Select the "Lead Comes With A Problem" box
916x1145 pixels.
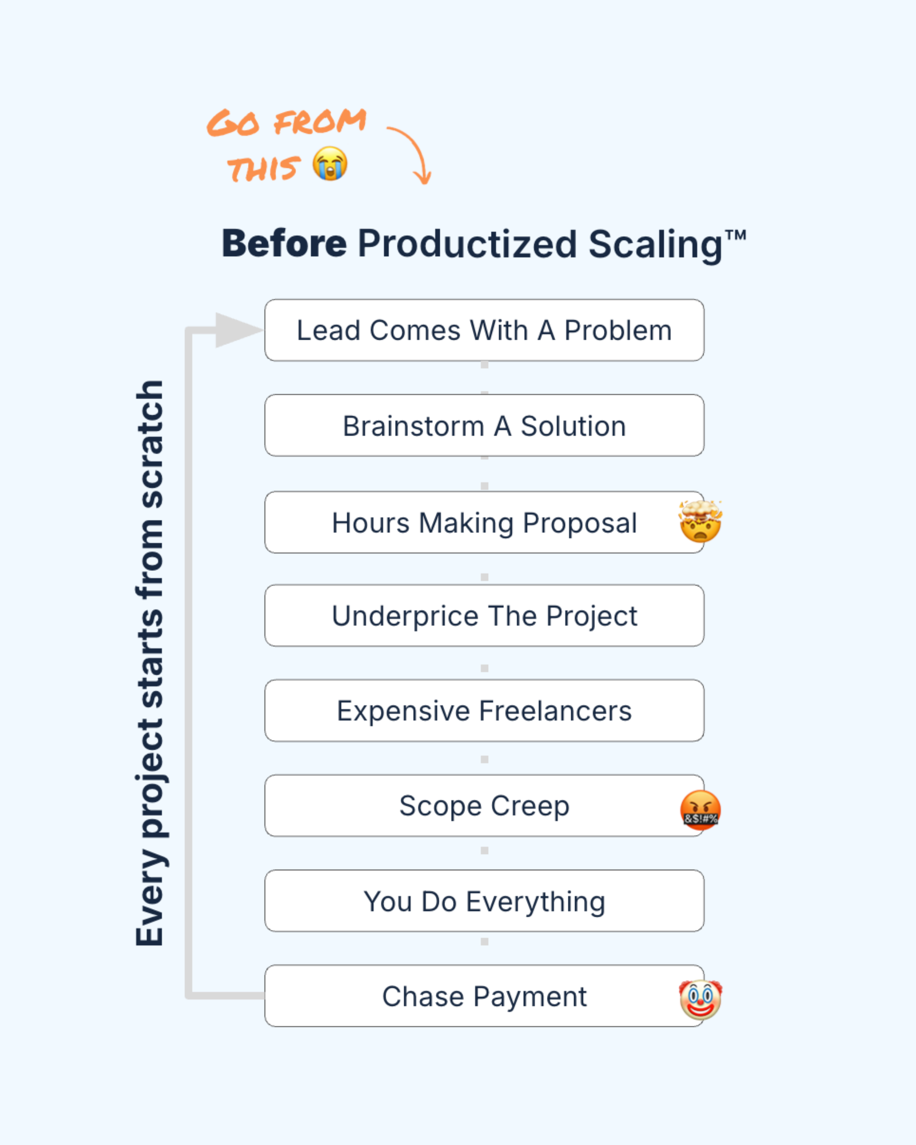tap(484, 330)
